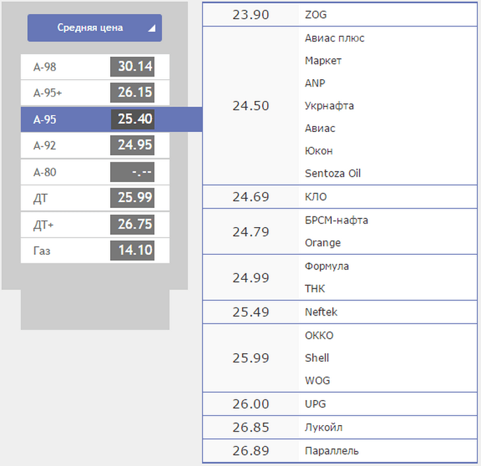481x466 pixels.
Task: Click the Orange station name
Action: pos(323,243)
